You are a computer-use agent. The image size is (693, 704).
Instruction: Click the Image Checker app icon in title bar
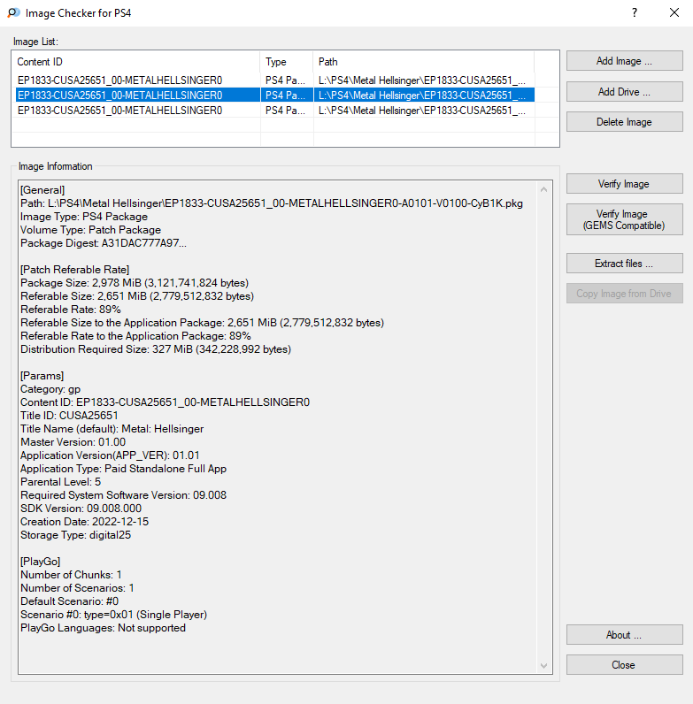pos(13,12)
